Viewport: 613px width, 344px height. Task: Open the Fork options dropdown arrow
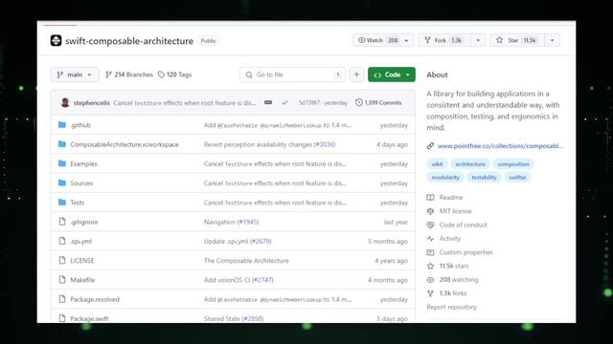tap(478, 40)
